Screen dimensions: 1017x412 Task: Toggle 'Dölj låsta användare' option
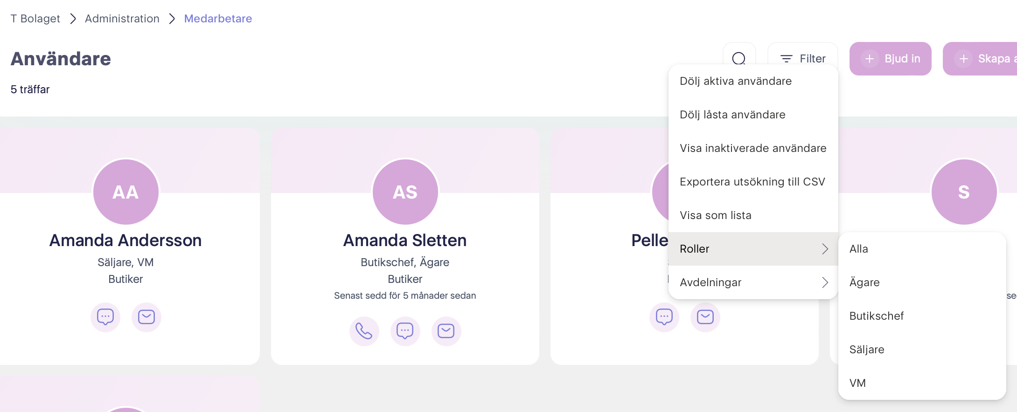(732, 115)
